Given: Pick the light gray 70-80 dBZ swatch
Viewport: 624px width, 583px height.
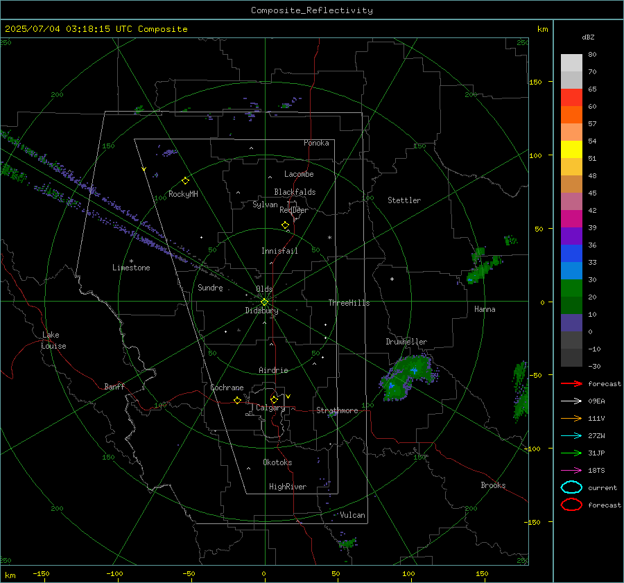Looking at the screenshot, I should coord(571,63).
